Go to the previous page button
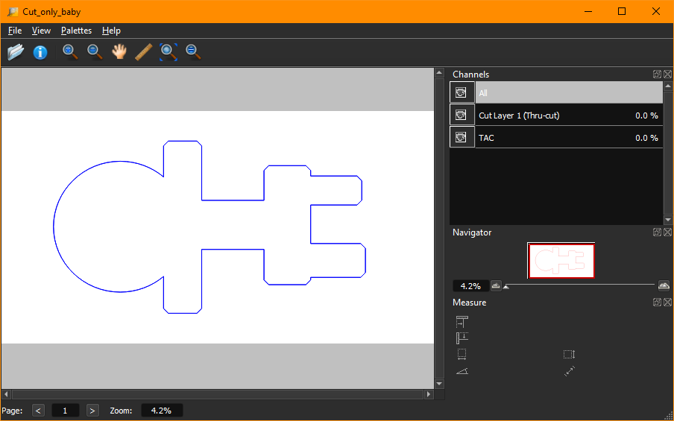The image size is (674, 421). (39, 411)
